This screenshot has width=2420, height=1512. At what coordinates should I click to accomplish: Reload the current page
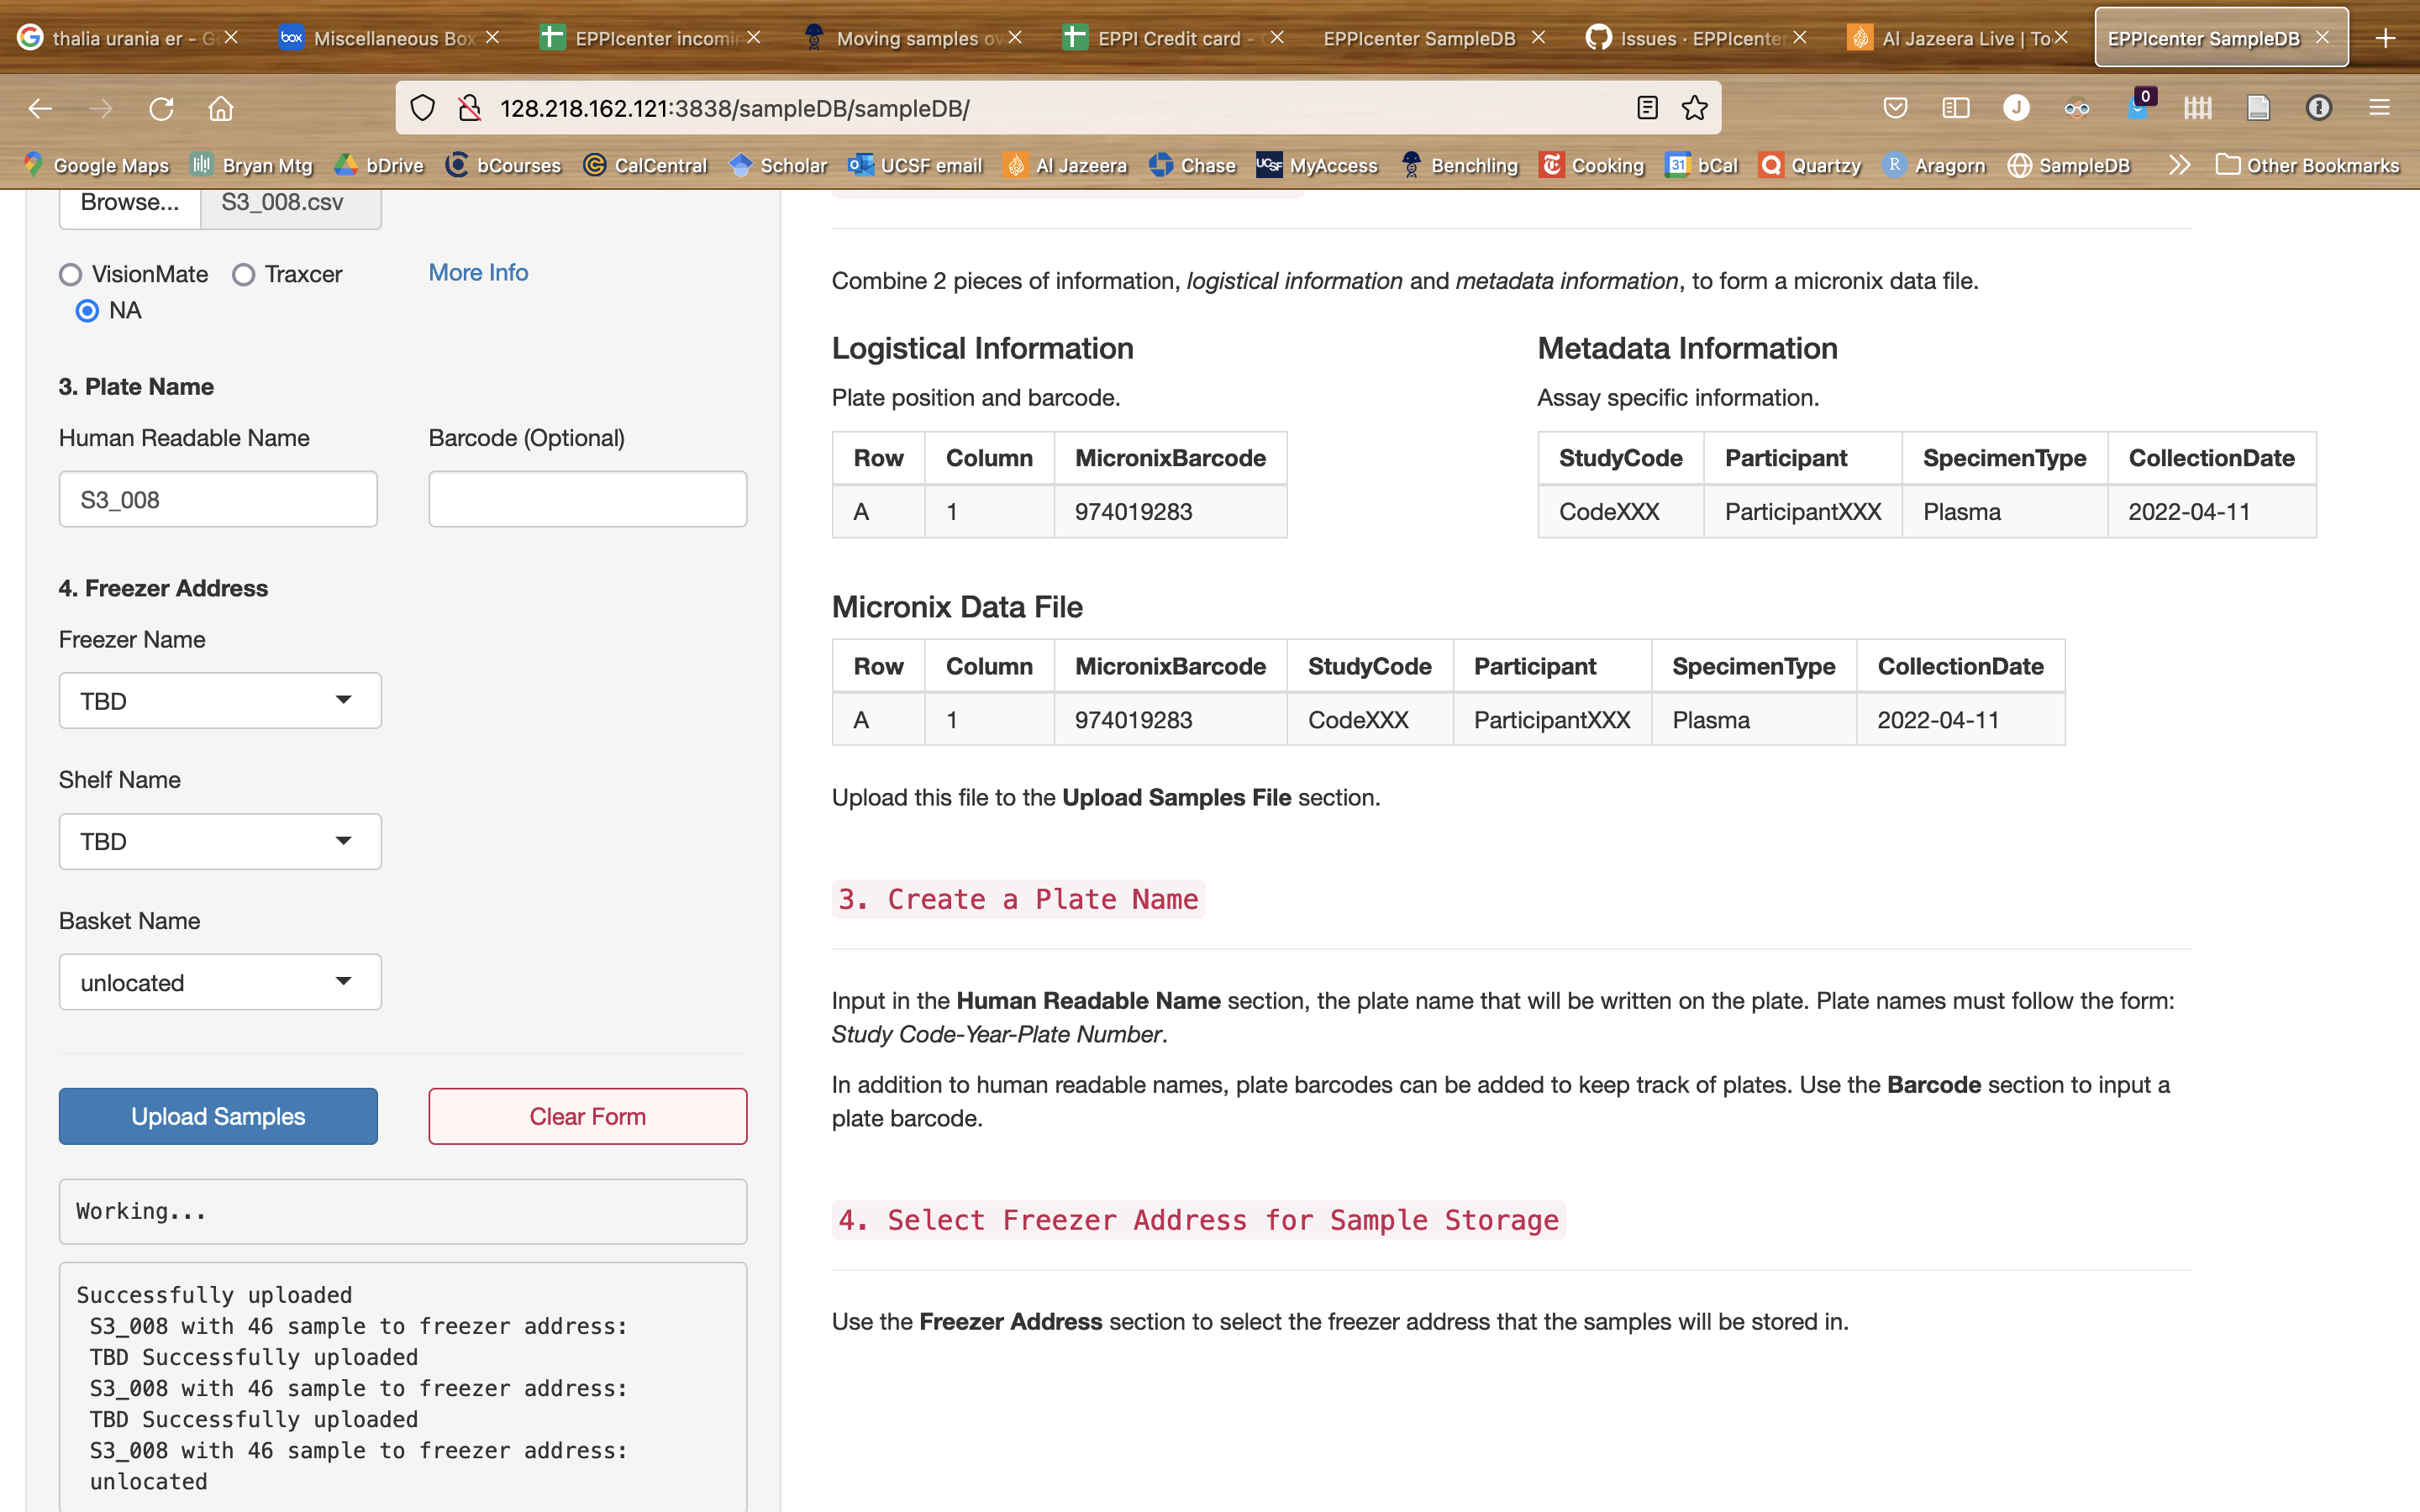pos(162,108)
